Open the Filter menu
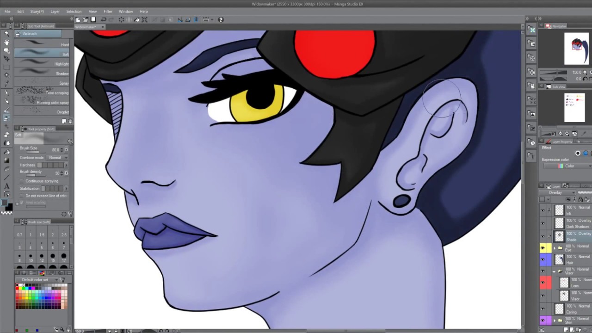 [108, 12]
